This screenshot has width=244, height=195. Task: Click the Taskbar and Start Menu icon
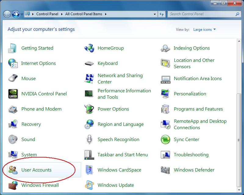pos(89,155)
